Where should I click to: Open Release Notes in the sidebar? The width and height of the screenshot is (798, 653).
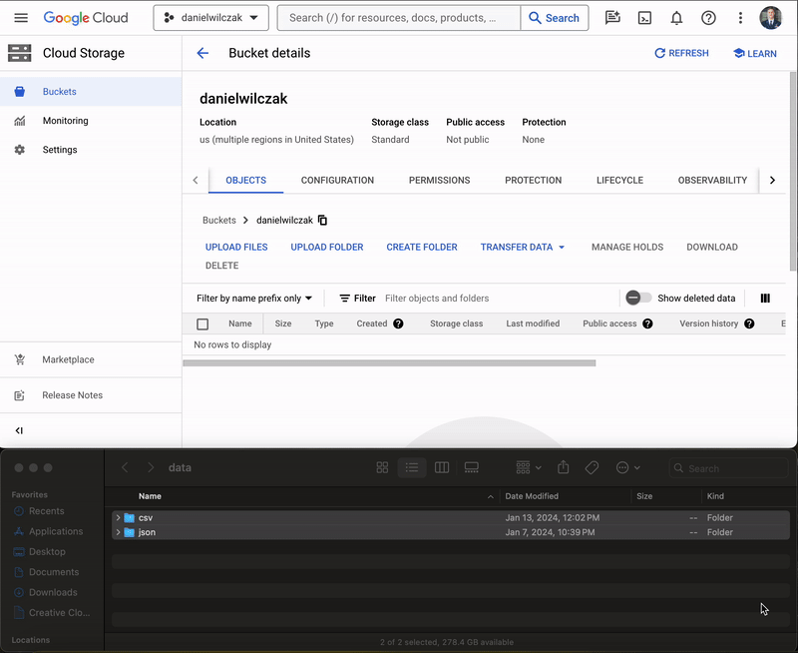(91, 395)
